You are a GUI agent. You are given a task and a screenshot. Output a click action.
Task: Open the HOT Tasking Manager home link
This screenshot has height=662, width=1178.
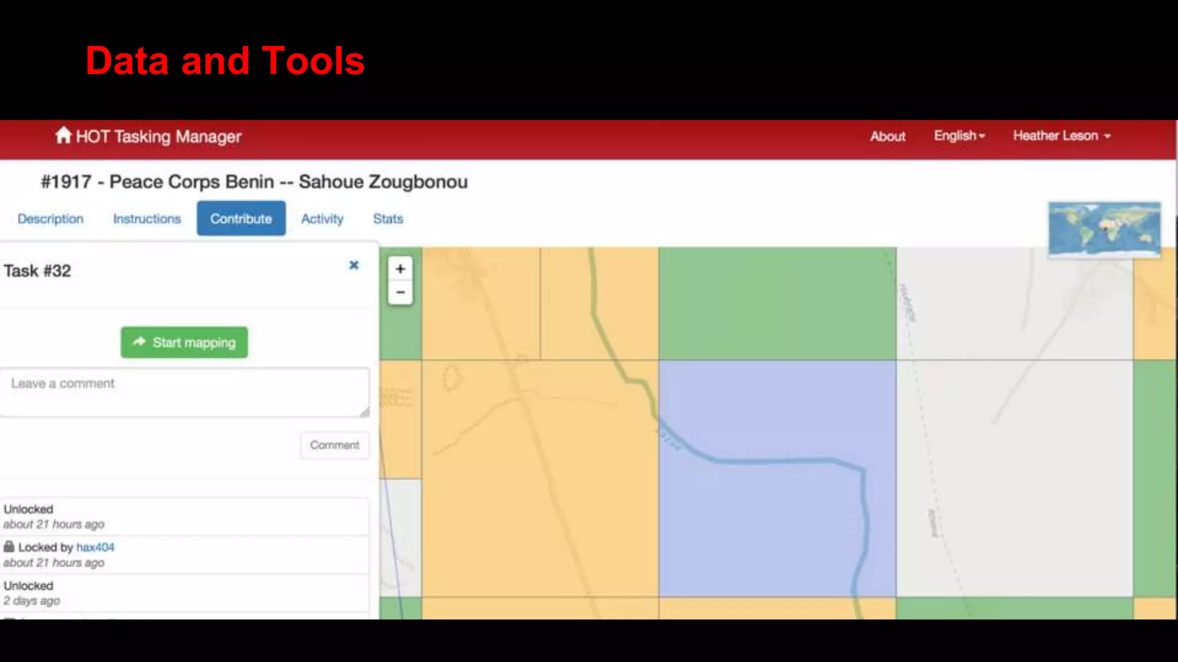click(x=148, y=136)
